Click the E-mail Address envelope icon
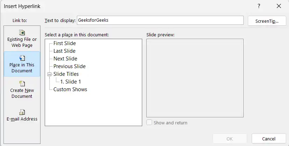The height and width of the screenshot is (146, 289). [22, 112]
